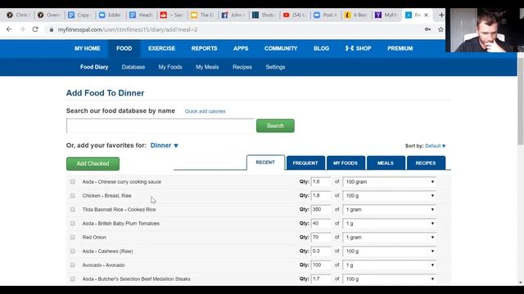Open the REPORTS navigation section

pos(204,48)
